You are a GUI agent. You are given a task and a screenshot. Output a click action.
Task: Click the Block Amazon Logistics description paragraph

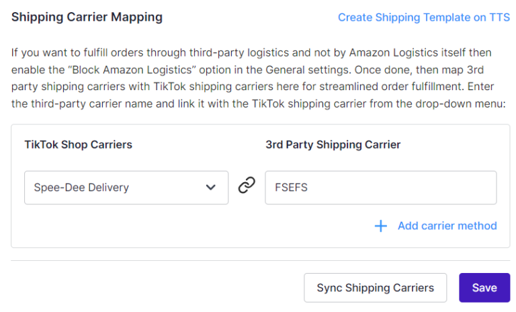258,78
